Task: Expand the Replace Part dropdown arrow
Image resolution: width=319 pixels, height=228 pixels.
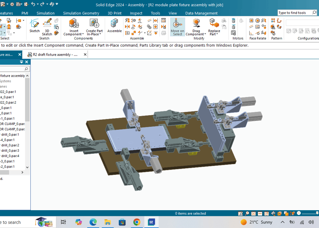Action: coord(216,34)
